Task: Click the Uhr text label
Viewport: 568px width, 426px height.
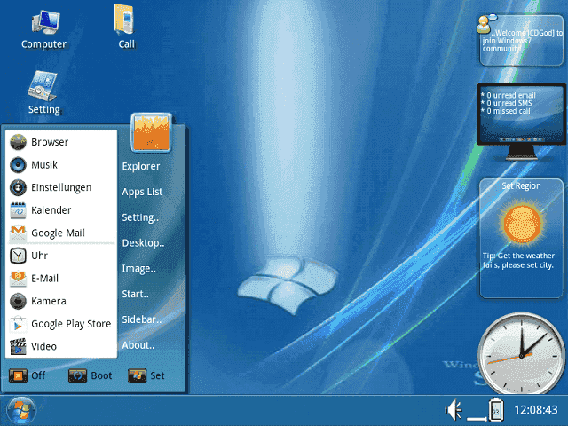Action: pos(39,256)
